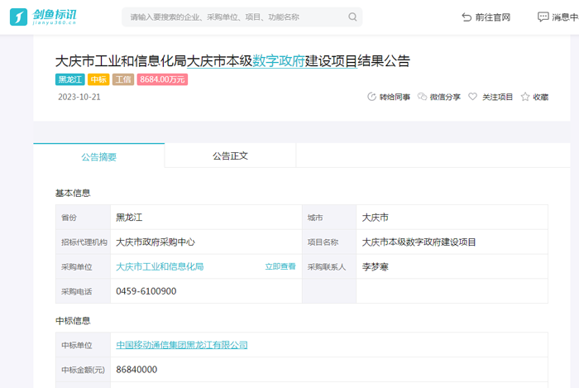This screenshot has height=388, width=579.
Task: Switch to the 公告摘要 tab
Action: tap(99, 156)
